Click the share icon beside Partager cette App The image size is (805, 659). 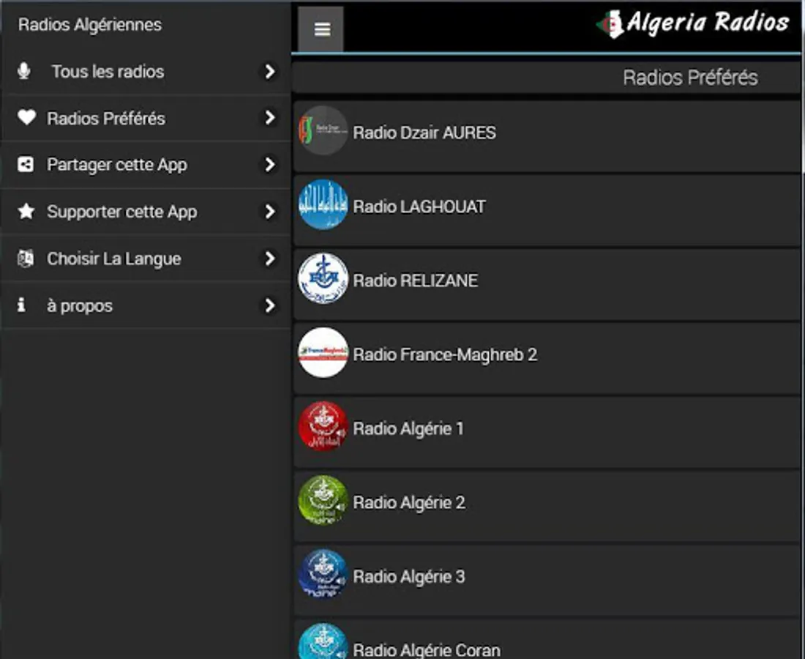click(x=26, y=164)
